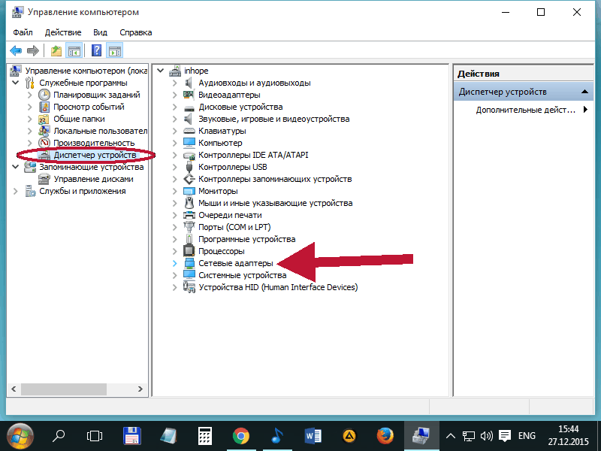Open Microsoft Word from the taskbar
The height and width of the screenshot is (451, 601).
[x=313, y=436]
